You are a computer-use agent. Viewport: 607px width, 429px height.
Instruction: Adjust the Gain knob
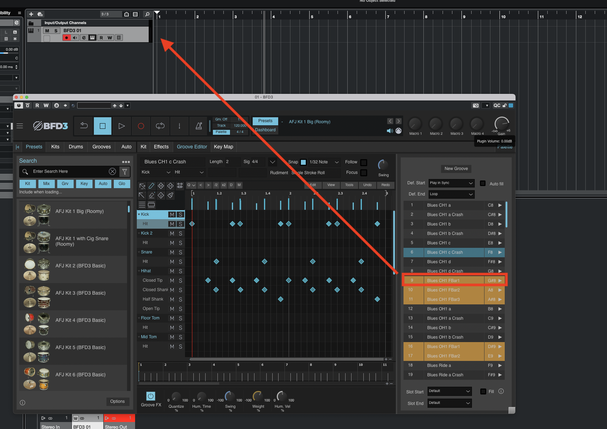[x=502, y=124]
